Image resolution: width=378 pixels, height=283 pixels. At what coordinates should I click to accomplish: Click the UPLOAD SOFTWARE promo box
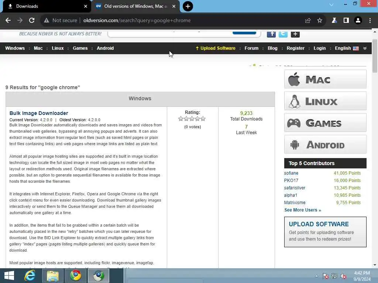click(x=325, y=232)
